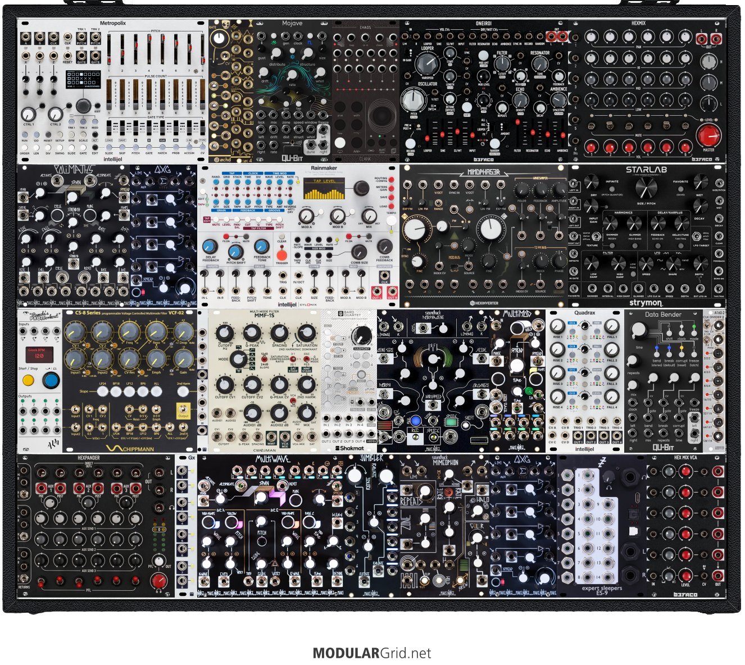The width and height of the screenshot is (745, 665).
Task: Open ROUTING CONFIG on Rainmaker
Action: pyautogui.click(x=391, y=180)
